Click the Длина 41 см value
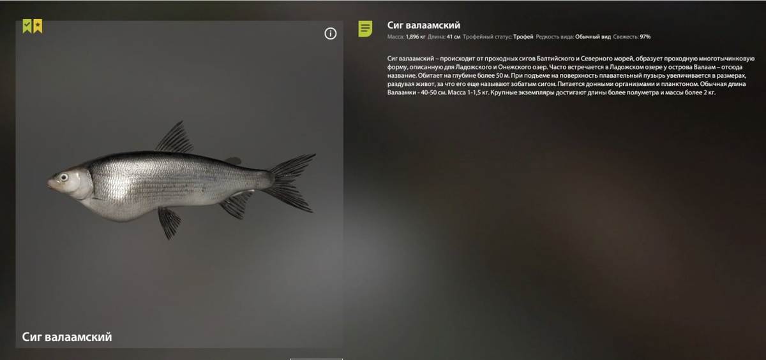Viewport: 766px width, 360px height. tap(444, 37)
